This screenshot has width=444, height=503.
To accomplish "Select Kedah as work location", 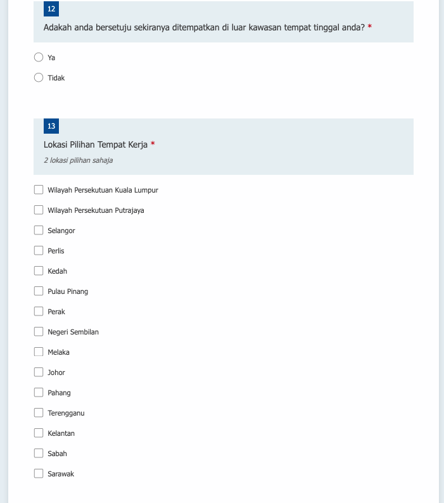I will pyautogui.click(x=39, y=271).
